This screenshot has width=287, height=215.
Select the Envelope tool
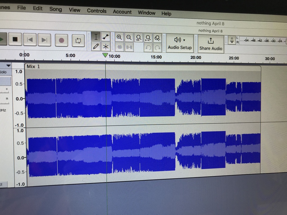tap(106, 37)
